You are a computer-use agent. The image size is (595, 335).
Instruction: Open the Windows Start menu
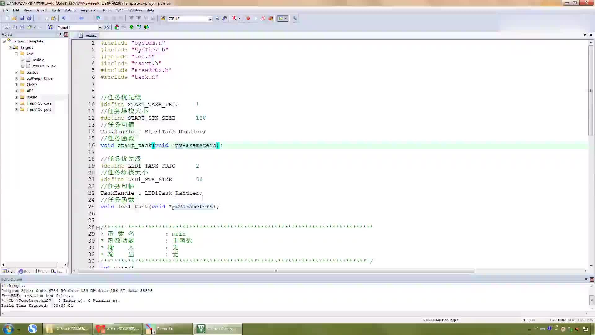(x=8, y=329)
